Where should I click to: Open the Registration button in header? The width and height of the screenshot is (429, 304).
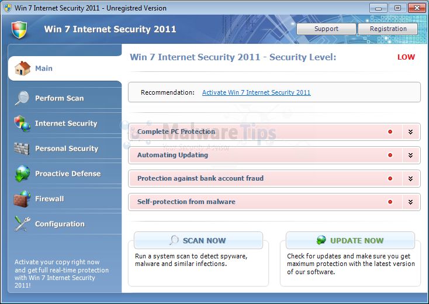(388, 29)
